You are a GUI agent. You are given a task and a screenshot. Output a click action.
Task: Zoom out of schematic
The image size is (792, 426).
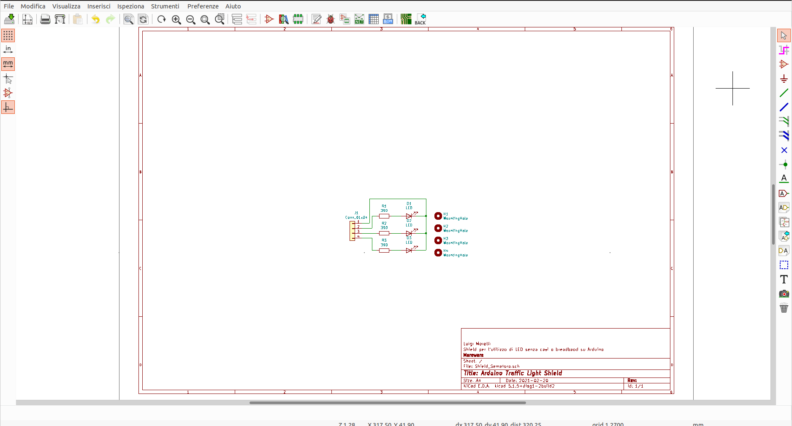(x=190, y=19)
